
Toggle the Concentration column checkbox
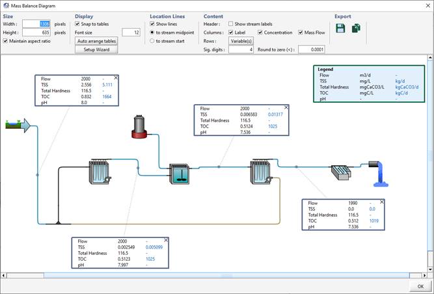[260, 33]
